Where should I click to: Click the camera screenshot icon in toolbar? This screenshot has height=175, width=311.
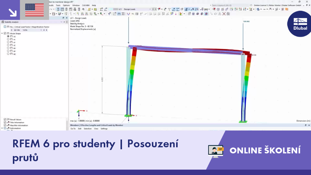pos(228,14)
